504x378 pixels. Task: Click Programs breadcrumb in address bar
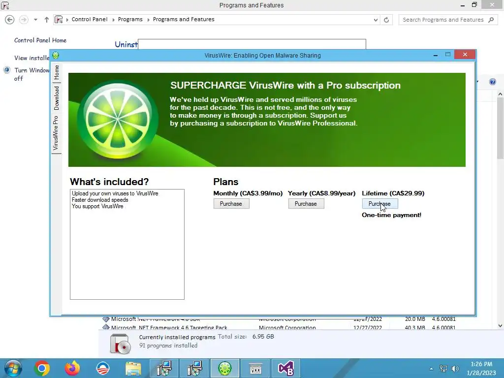coord(130,19)
